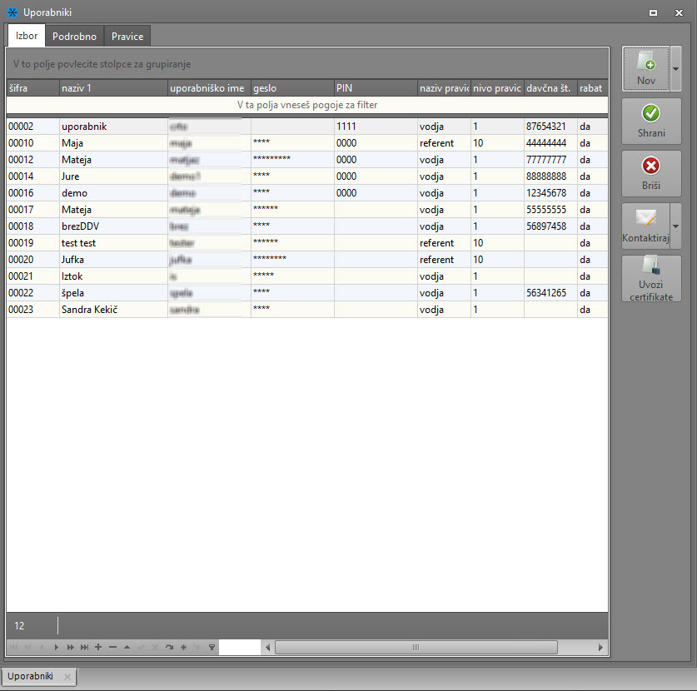The height and width of the screenshot is (691, 697).
Task: Switch to the Pravice tab
Action: [x=127, y=37]
